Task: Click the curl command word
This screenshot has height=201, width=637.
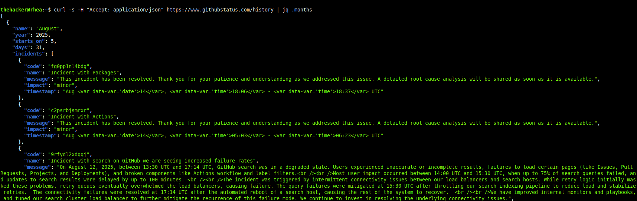Action: [x=60, y=10]
